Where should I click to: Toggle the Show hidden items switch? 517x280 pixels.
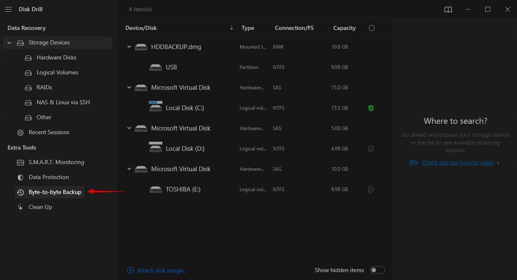point(377,270)
